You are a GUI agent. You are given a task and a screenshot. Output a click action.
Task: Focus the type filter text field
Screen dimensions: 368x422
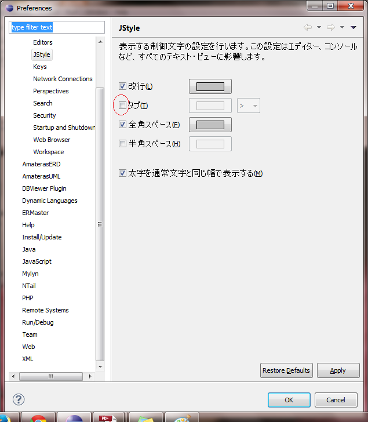[x=57, y=27]
